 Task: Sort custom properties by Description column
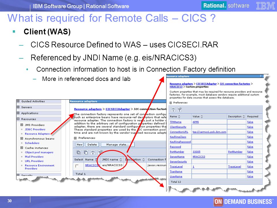click(x=244, y=116)
